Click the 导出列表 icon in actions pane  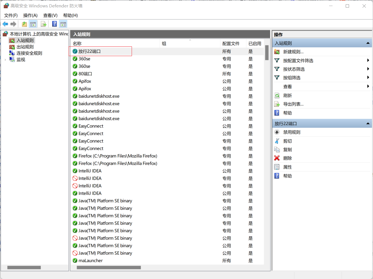pyautogui.click(x=277, y=104)
